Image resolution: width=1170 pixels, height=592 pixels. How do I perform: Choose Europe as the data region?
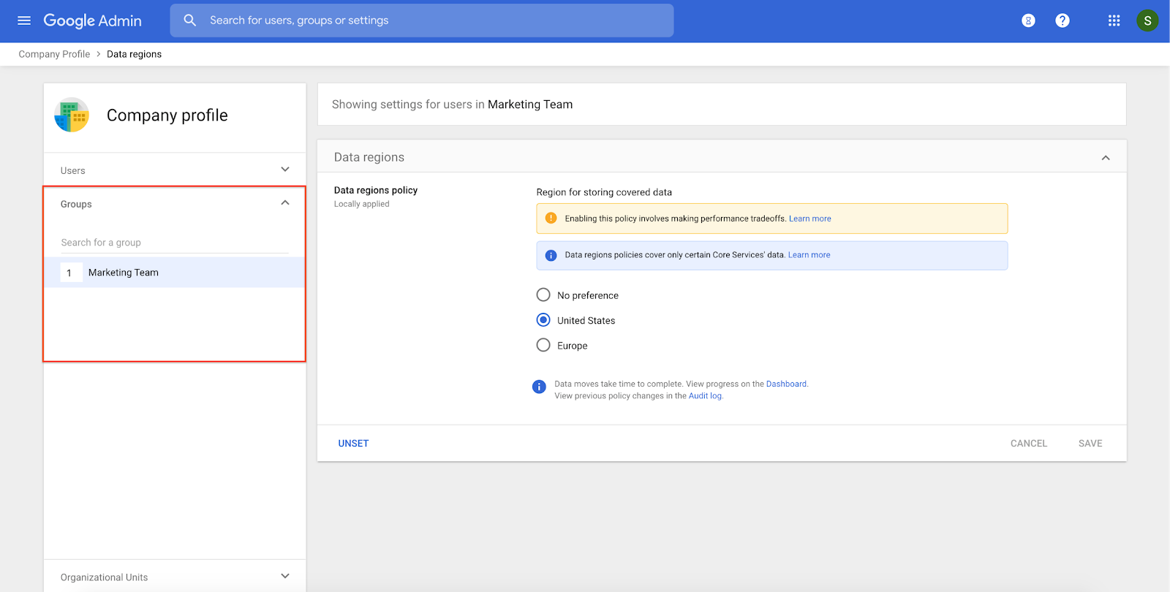coord(543,345)
